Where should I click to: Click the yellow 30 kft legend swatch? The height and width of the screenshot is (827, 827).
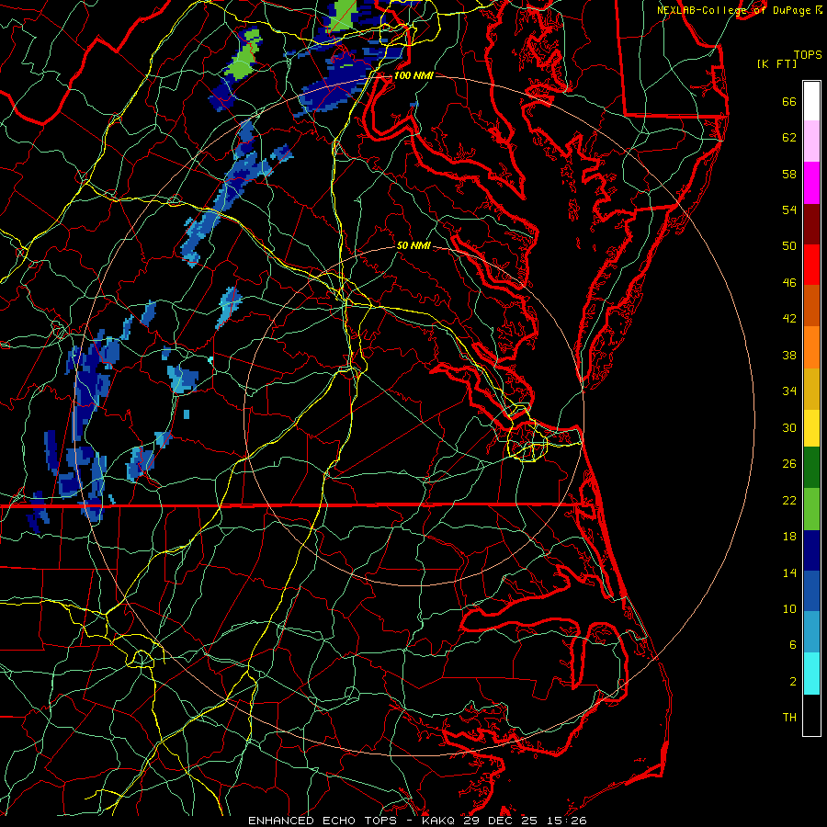tap(811, 429)
